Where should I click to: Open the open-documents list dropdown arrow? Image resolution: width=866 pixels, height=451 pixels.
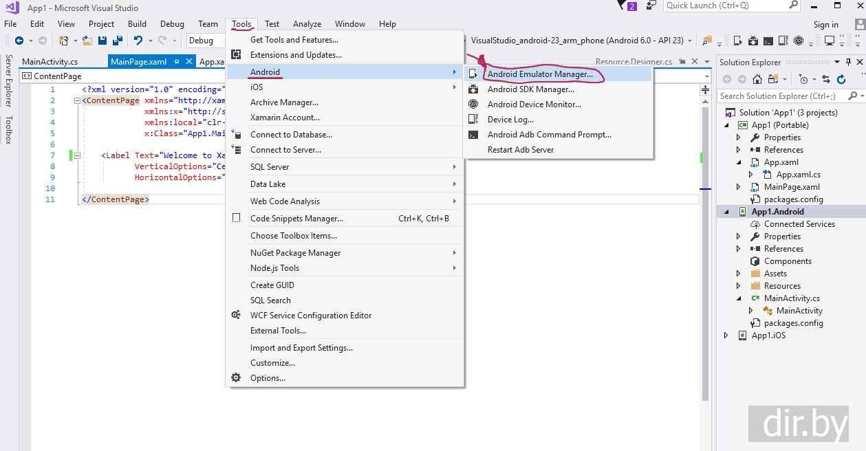point(707,62)
